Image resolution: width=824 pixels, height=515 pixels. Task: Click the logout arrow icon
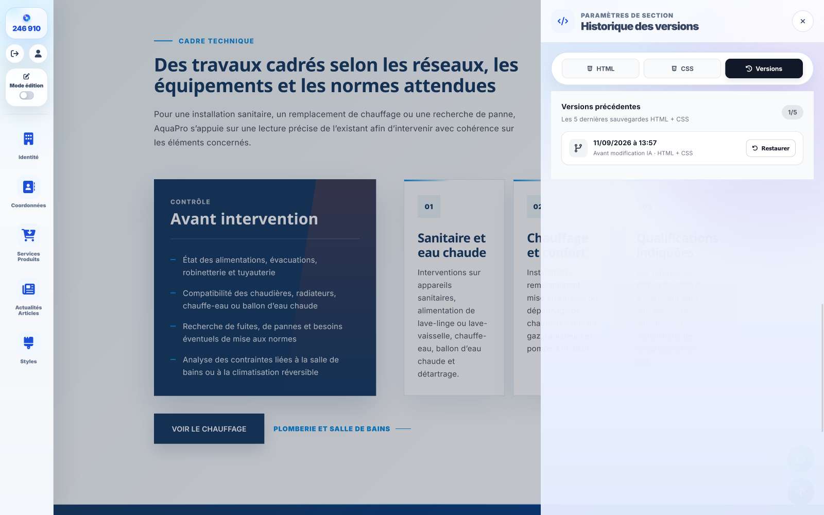pos(15,54)
